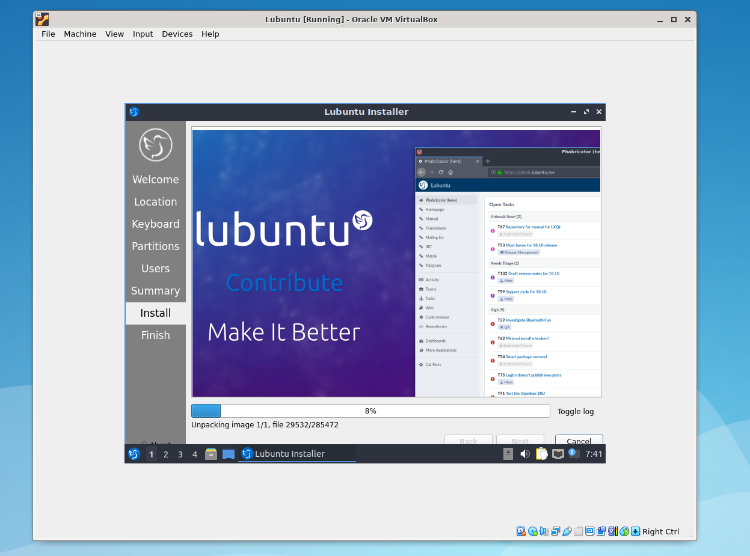Open the Input menu
Image resolution: width=750 pixels, height=556 pixels.
coord(143,34)
